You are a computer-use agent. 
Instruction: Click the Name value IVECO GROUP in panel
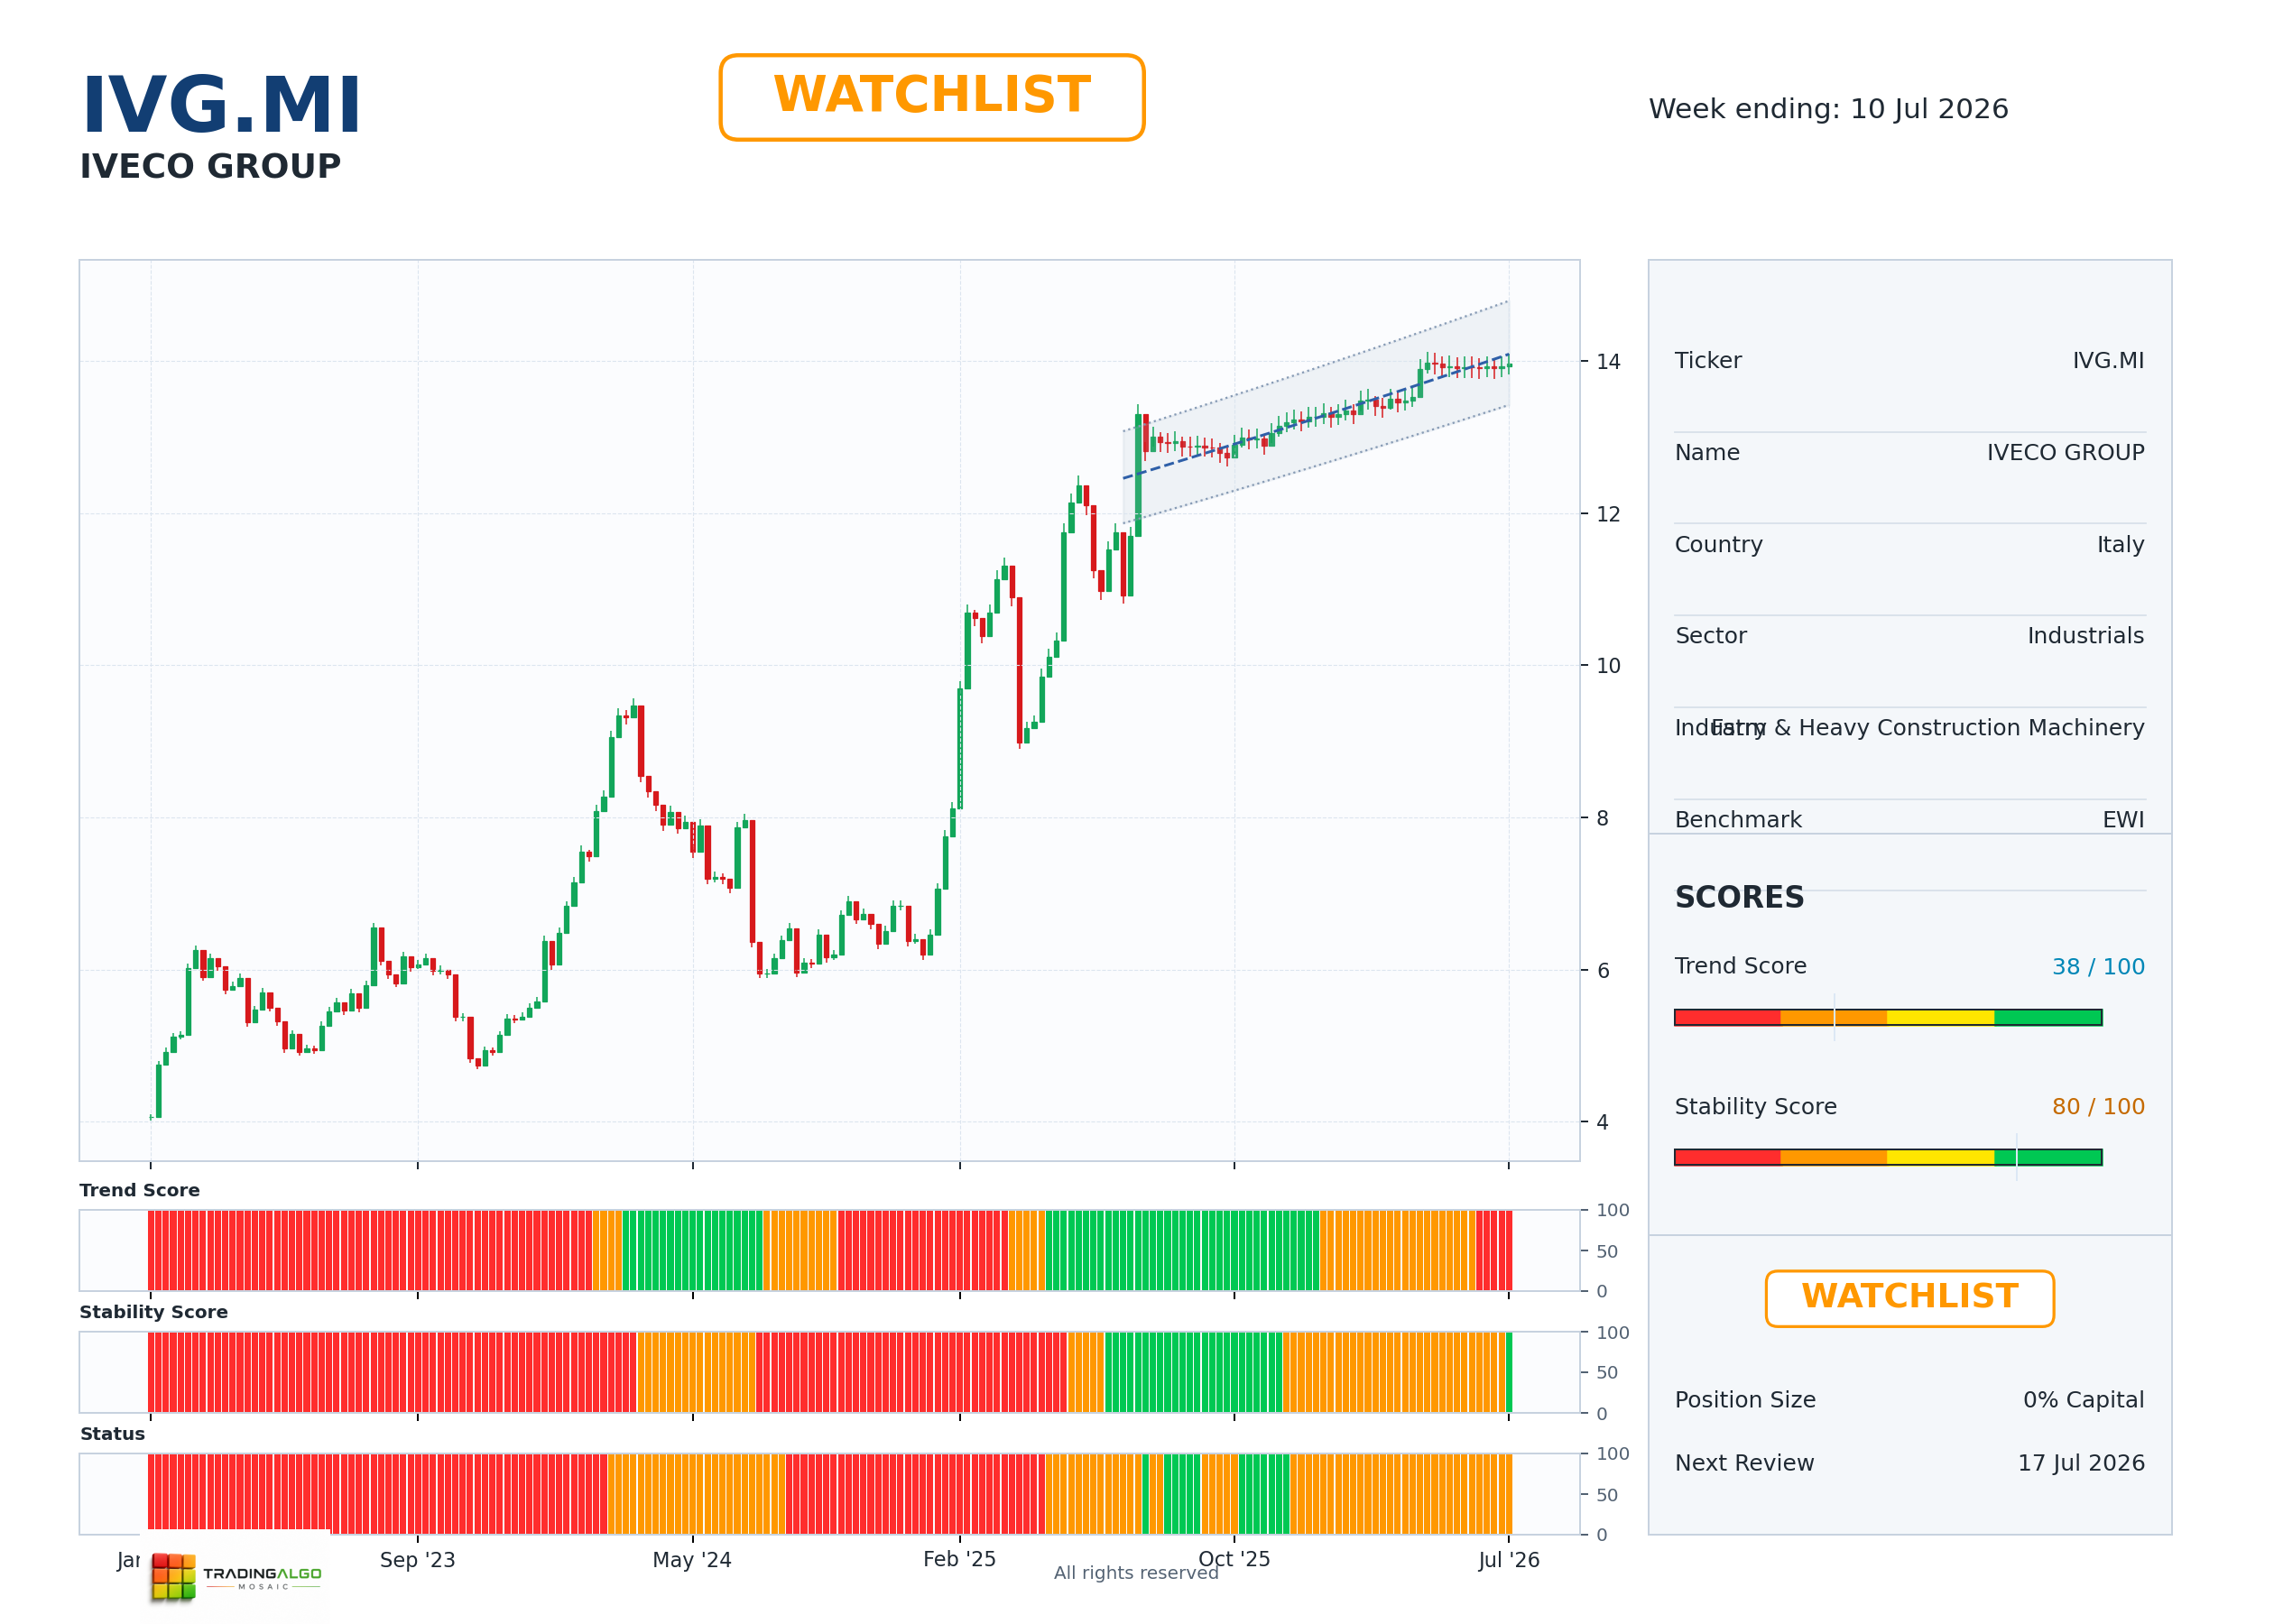[x=2065, y=453]
